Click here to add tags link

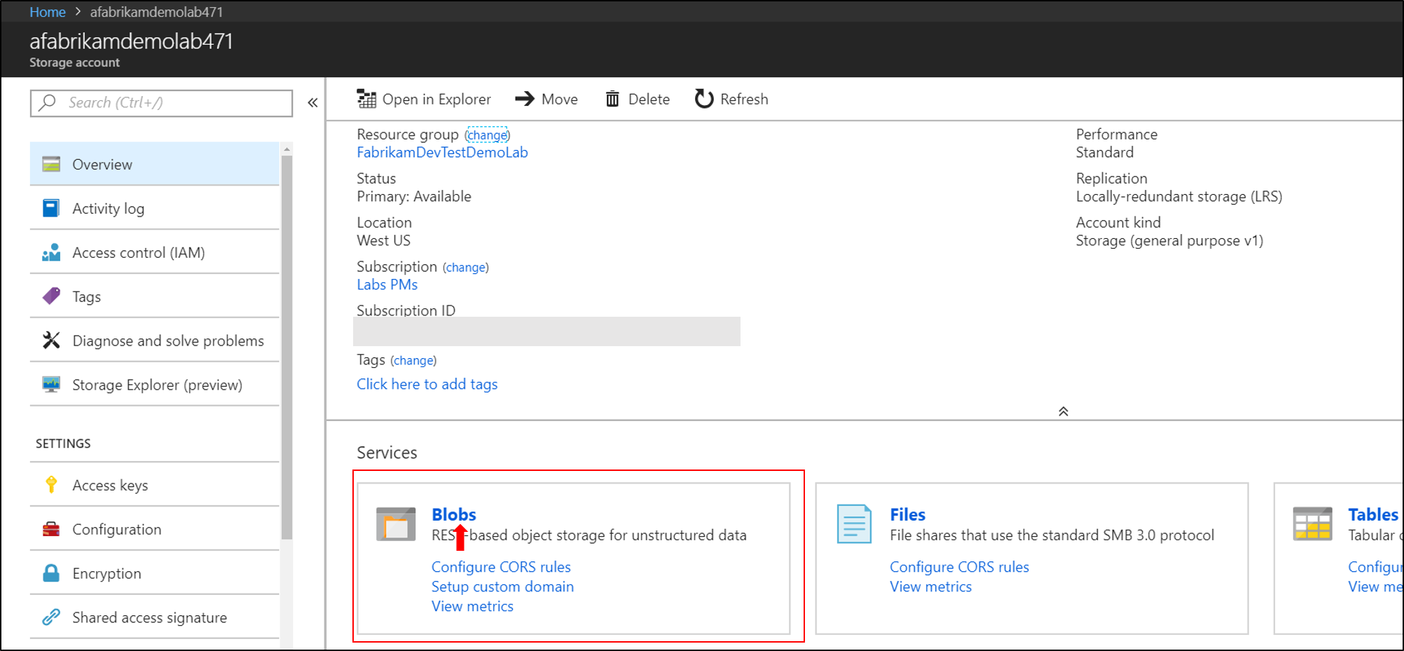pos(427,384)
